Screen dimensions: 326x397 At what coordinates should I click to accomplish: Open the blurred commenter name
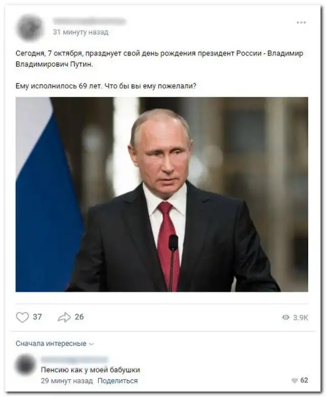click(x=74, y=359)
